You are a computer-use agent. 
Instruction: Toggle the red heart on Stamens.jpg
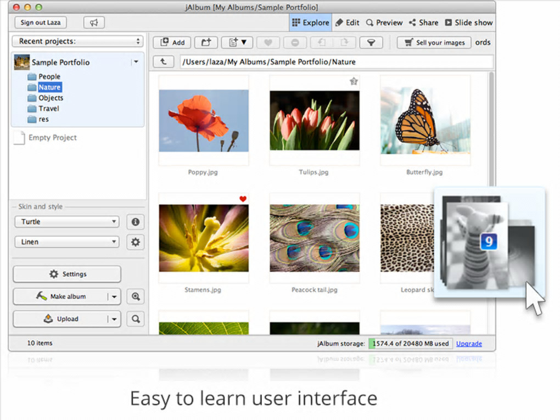(x=243, y=199)
